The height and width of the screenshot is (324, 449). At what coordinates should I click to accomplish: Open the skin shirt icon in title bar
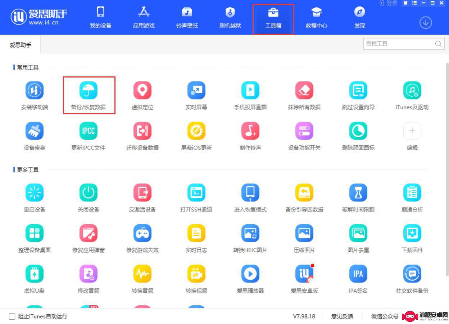[x=405, y=3]
